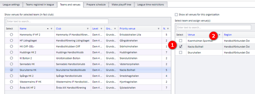Click the Name column filter pin icon
Image resolution: width=255 pixels, height=94 pixels.
click(x=52, y=29)
